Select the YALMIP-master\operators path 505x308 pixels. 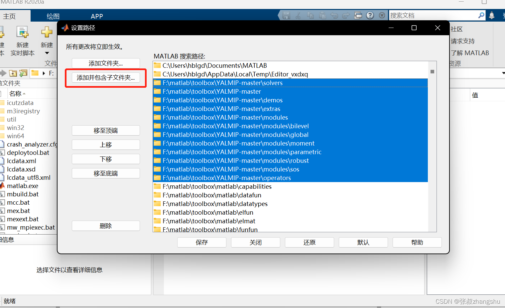click(290, 178)
